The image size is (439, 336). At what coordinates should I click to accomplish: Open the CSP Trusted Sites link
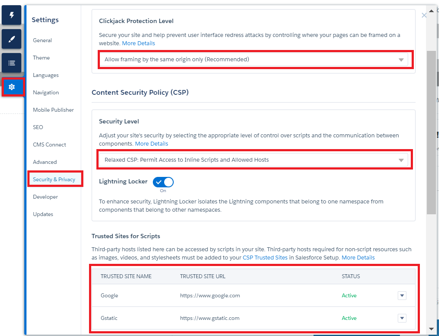(265, 257)
